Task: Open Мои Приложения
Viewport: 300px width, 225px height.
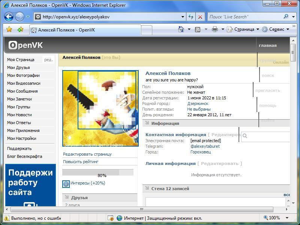Action: 23,130
